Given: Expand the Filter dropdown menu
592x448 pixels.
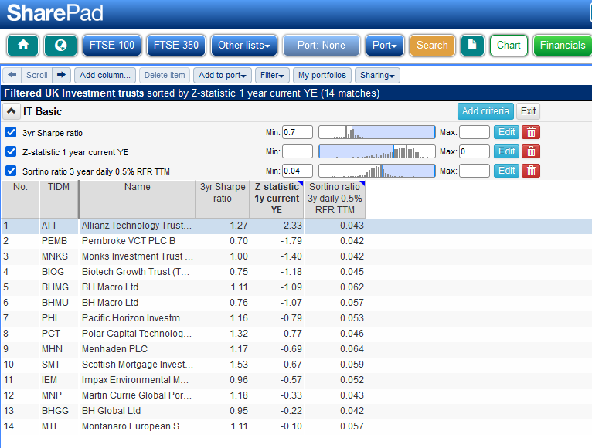Looking at the screenshot, I should [272, 75].
